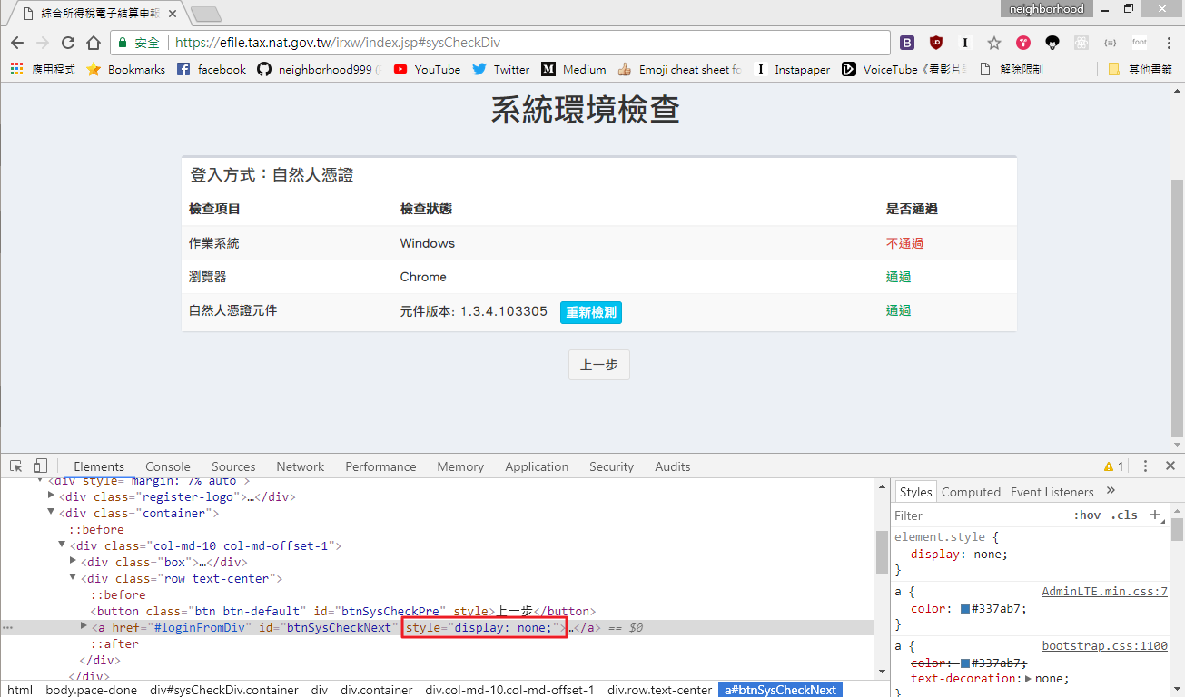This screenshot has width=1185, height=697.
Task: Switch to the Console tab
Action: (x=168, y=466)
